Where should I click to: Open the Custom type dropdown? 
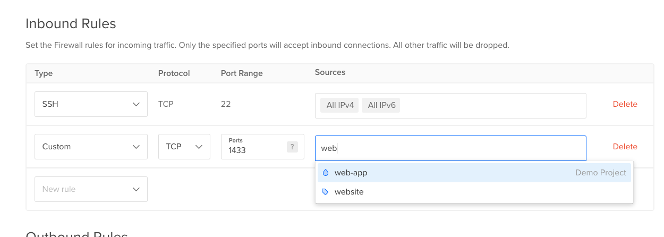pos(91,147)
